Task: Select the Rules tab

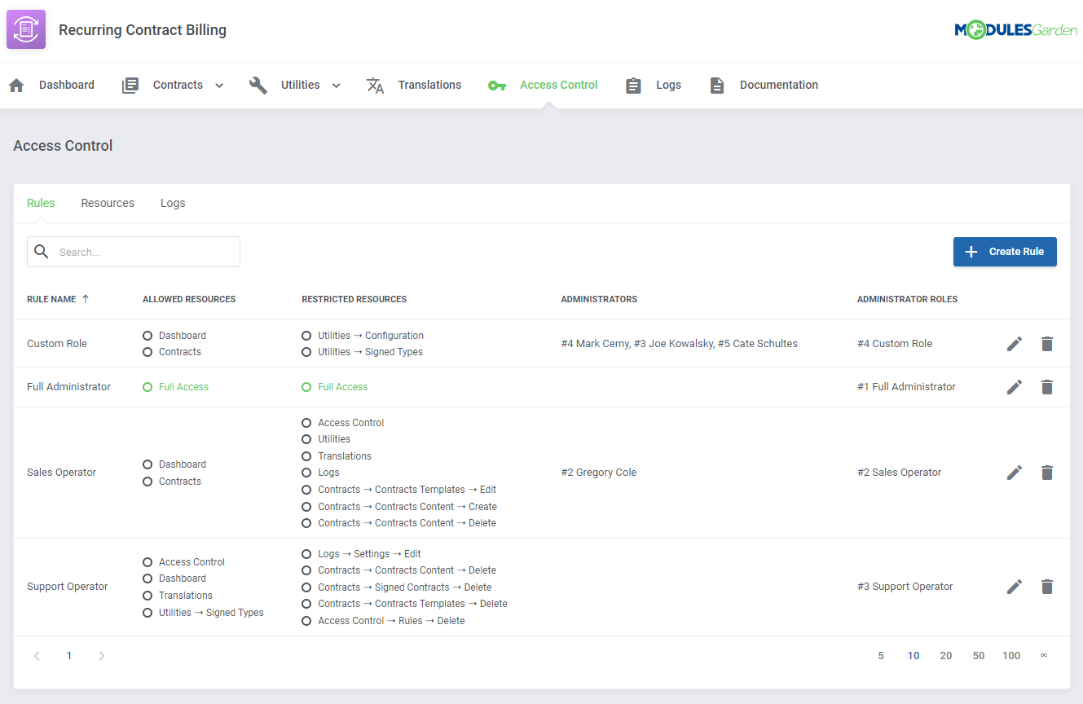Action: click(x=41, y=203)
